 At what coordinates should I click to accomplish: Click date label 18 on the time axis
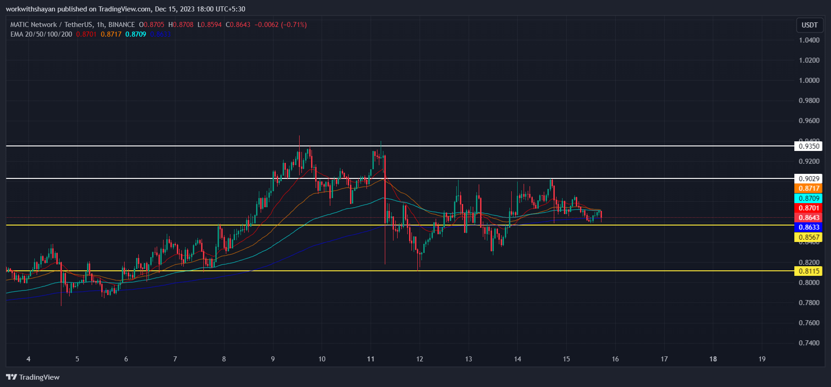click(x=713, y=359)
